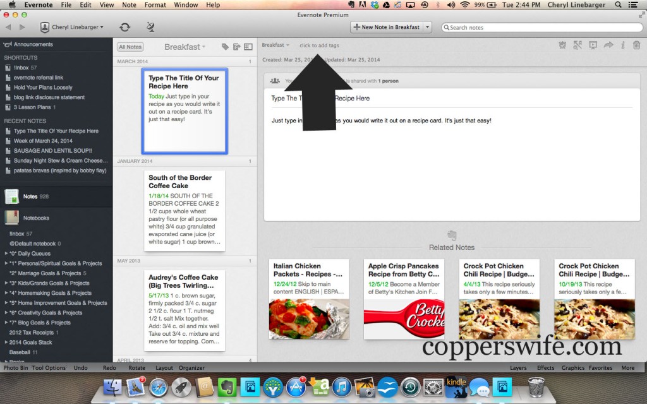Click the share notebook icon in list header
The height and width of the screenshot is (404, 647).
[x=236, y=47]
